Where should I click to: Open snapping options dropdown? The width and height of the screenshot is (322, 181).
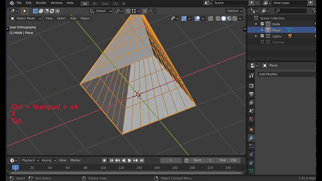136,11
